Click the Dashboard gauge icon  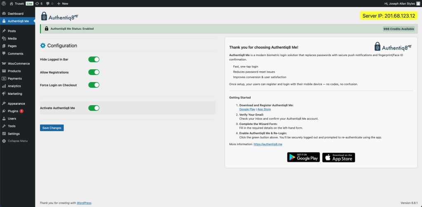tap(4, 14)
